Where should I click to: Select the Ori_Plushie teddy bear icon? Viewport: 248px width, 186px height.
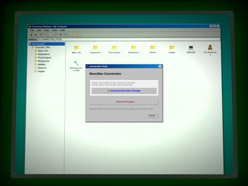pyautogui.click(x=210, y=47)
